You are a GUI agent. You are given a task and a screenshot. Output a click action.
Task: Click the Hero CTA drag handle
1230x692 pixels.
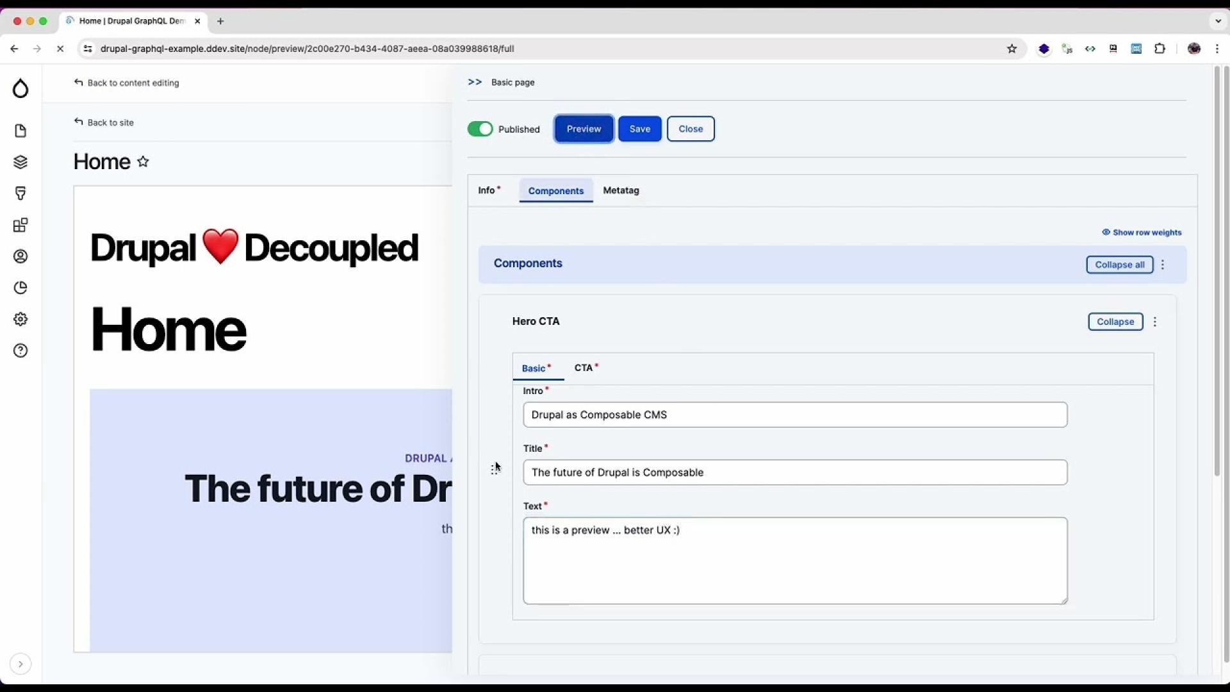tap(493, 470)
